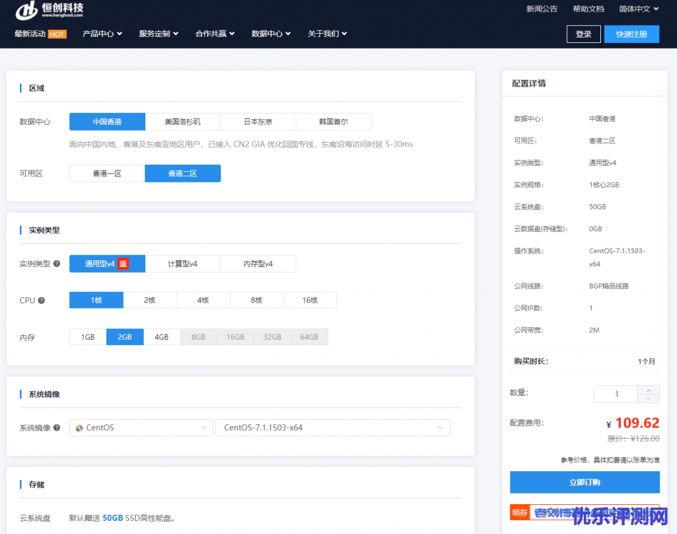
Task: Click the quantity input field
Action: click(616, 394)
